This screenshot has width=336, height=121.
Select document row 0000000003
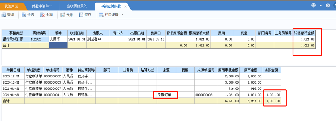pyautogui.click(x=141, y=82)
